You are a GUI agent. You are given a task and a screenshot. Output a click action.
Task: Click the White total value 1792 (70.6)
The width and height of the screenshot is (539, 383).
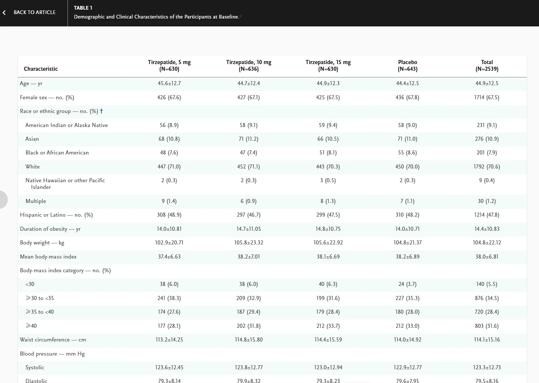point(487,167)
